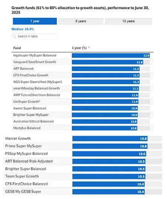This screenshot has height=199, width=167.
Task: Select the CFS FirstChoice Growth row
Action: [82, 75]
